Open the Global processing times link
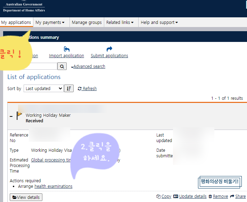The height and width of the screenshot is (202, 247). click(x=51, y=160)
